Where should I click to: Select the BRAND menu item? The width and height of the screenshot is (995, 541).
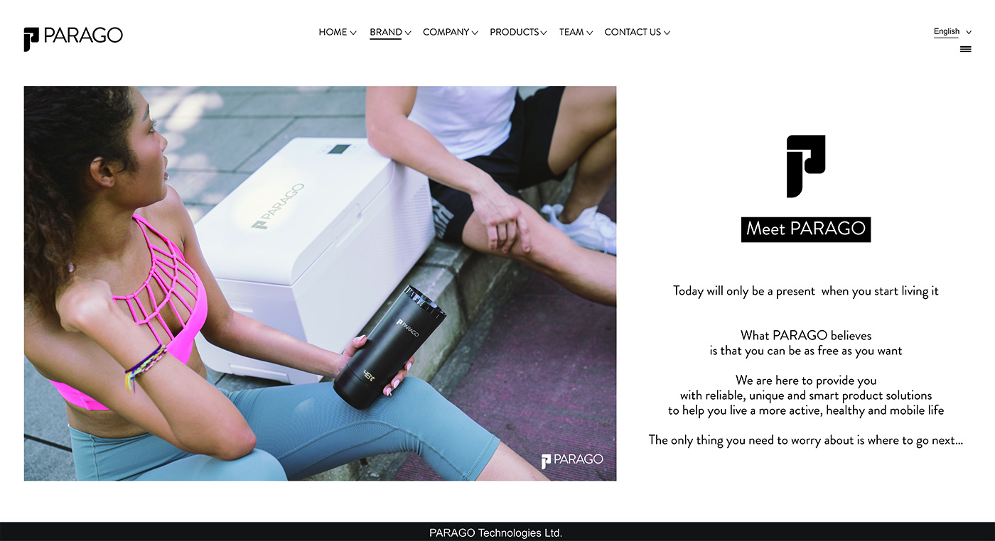[386, 33]
